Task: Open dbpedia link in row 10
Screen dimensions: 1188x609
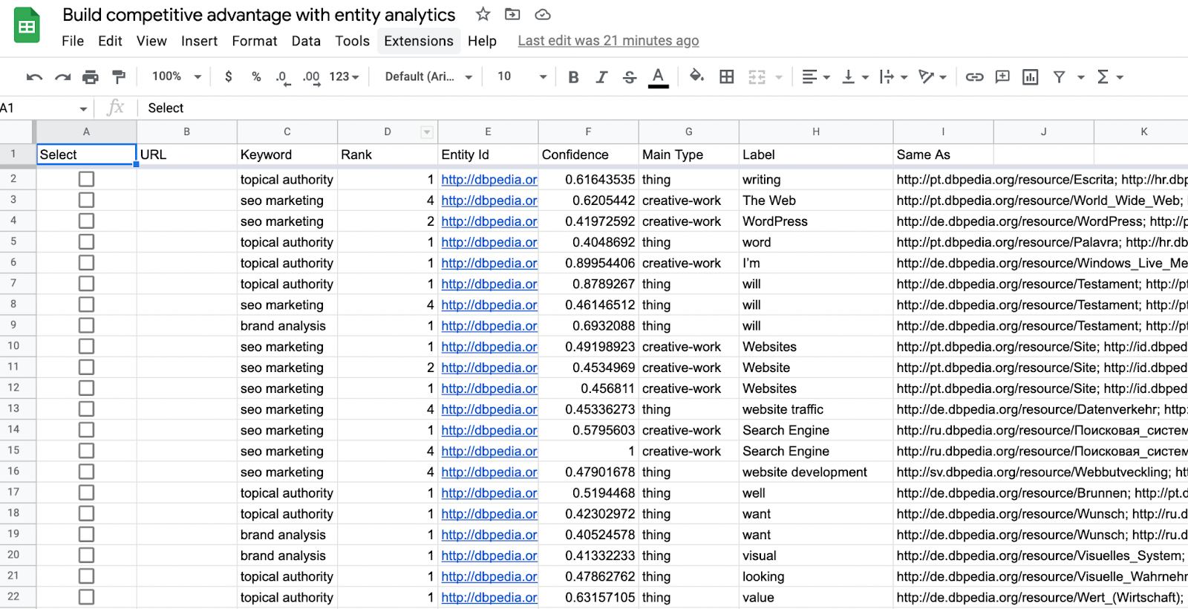Action: (x=489, y=346)
